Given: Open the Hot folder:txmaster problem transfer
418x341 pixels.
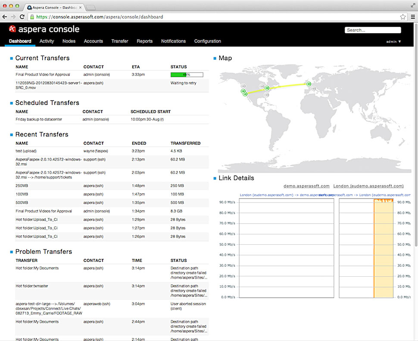Looking at the screenshot, I should [x=32, y=286].
